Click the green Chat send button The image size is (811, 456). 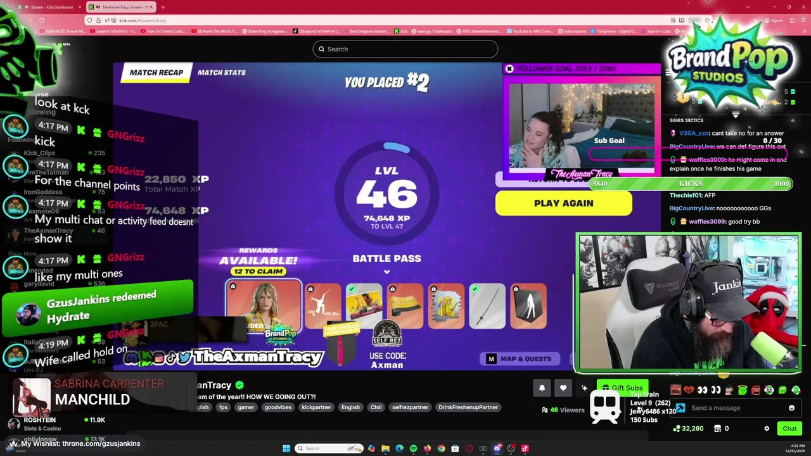789,429
